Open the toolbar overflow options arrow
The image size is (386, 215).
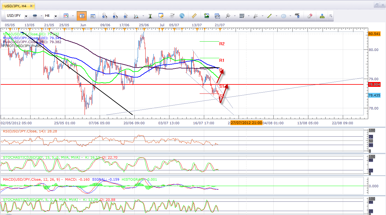point(331,16)
